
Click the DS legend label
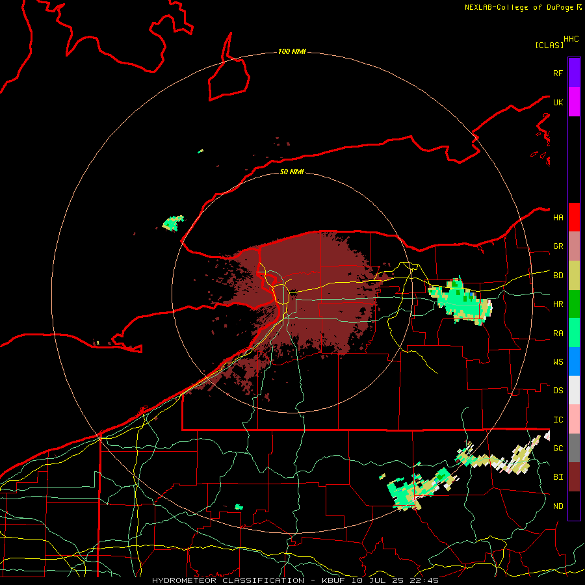(558, 391)
